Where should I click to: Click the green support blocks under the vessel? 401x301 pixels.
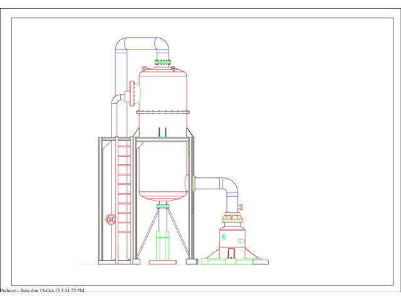click(x=162, y=245)
